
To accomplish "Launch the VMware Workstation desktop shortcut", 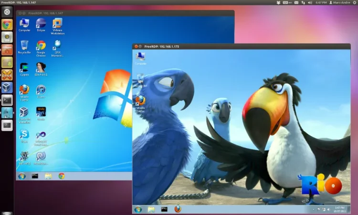I will click(57, 23).
